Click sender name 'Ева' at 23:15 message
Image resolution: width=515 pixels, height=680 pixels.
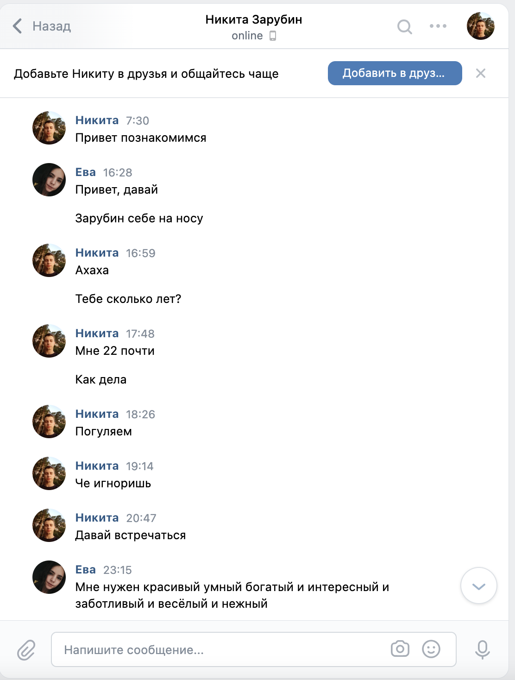tap(86, 570)
